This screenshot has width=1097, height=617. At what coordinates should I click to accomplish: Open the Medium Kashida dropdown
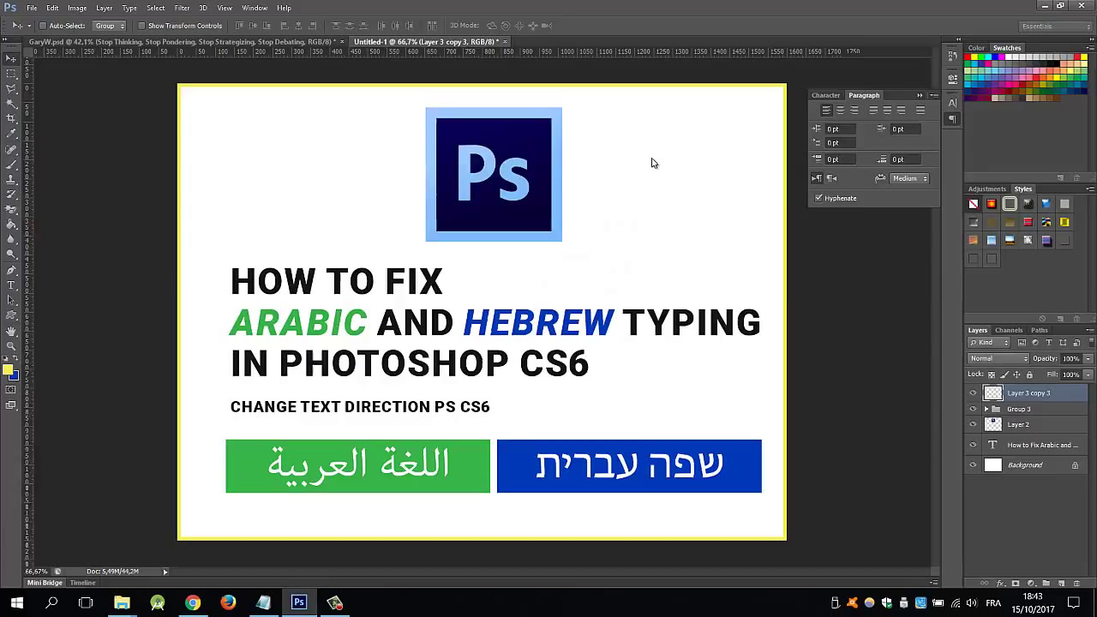tap(909, 178)
